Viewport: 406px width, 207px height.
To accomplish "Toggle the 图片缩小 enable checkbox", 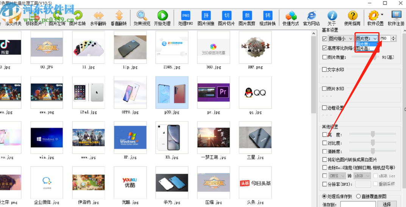I will [x=325, y=39].
